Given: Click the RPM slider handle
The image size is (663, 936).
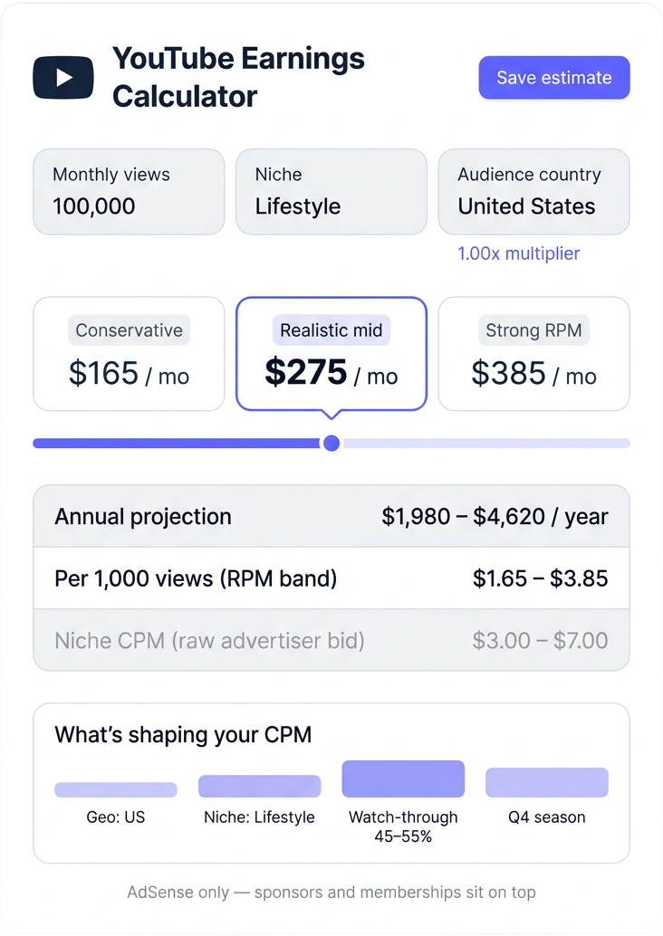Looking at the screenshot, I should (x=331, y=443).
